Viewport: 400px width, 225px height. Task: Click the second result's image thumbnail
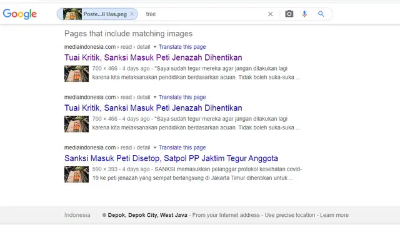pyautogui.click(x=76, y=124)
